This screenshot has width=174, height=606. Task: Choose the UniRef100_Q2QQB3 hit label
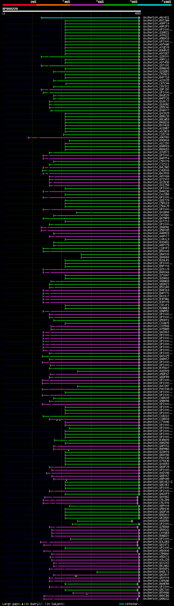156,72
